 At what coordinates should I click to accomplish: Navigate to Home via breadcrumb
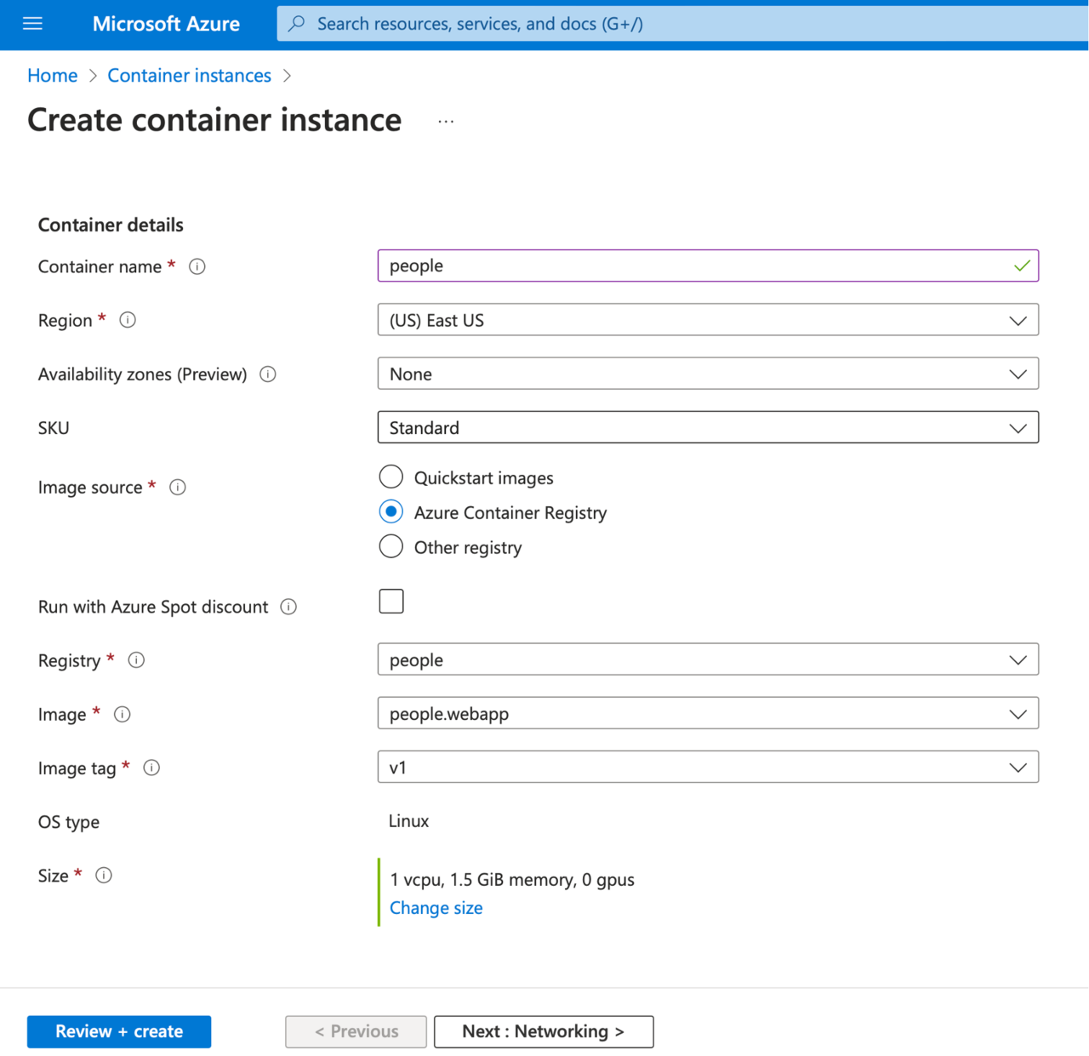click(x=52, y=75)
